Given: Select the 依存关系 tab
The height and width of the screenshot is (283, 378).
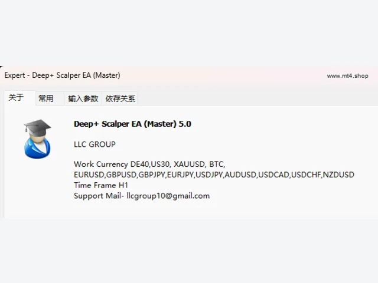Looking at the screenshot, I should click(120, 98).
